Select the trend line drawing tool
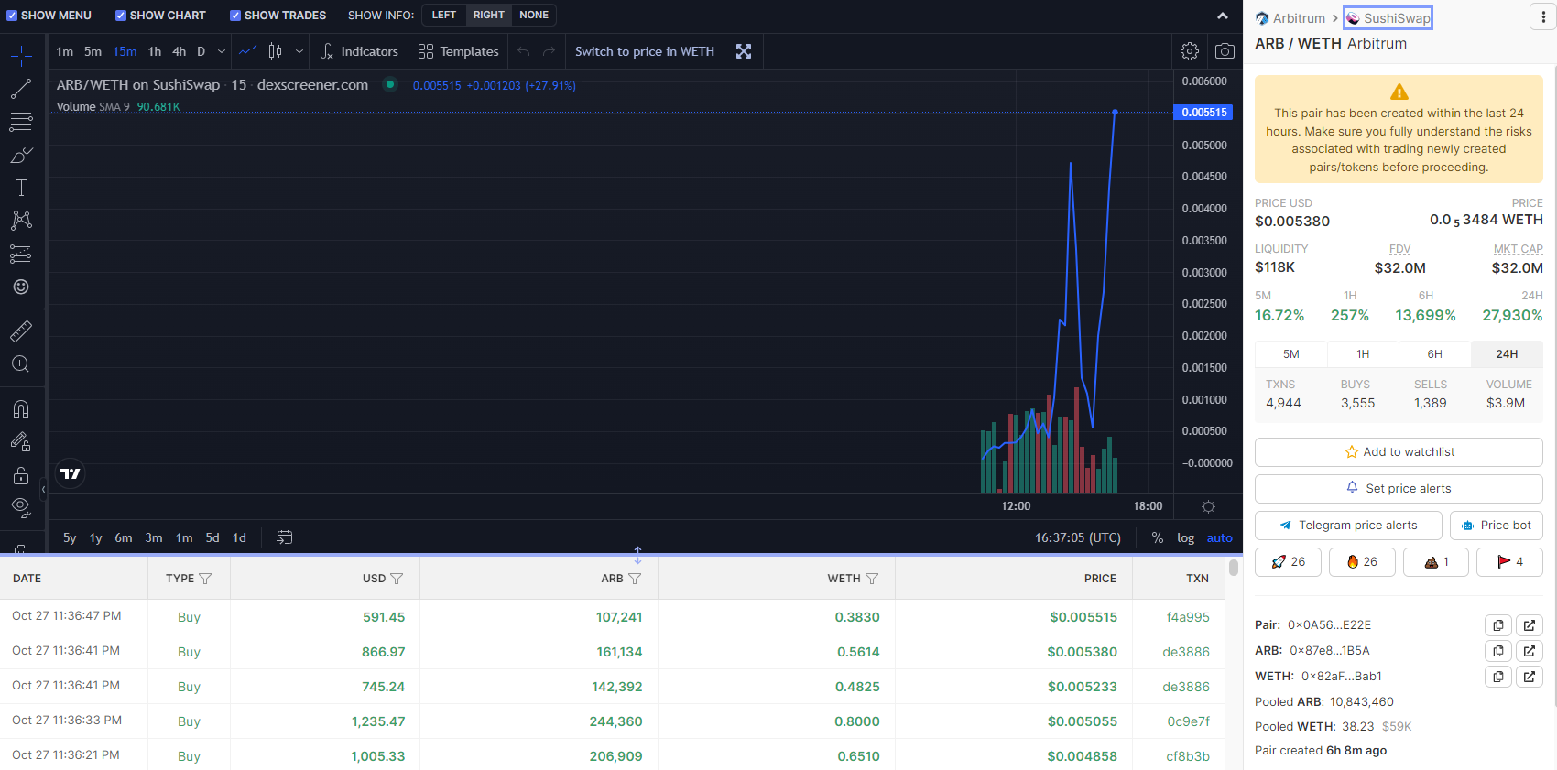 (x=21, y=89)
